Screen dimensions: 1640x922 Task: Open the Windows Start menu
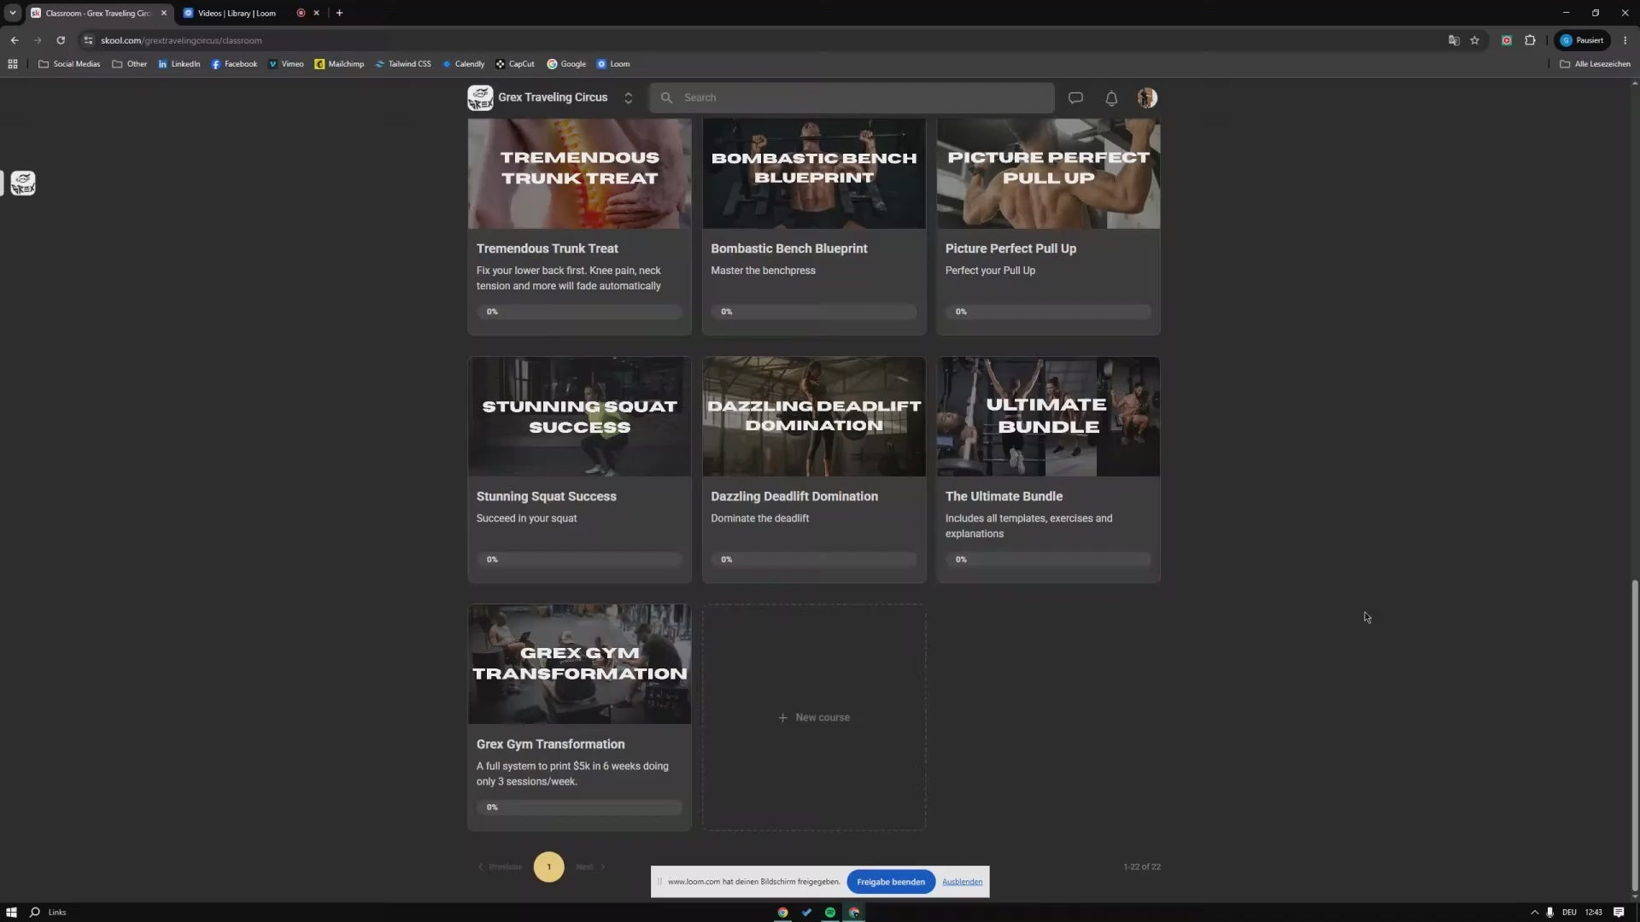pos(11,912)
